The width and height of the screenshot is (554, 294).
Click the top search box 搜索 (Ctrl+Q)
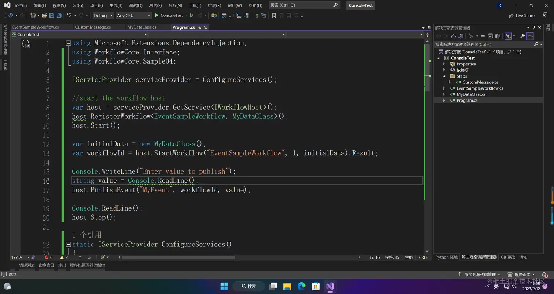pyautogui.click(x=304, y=5)
